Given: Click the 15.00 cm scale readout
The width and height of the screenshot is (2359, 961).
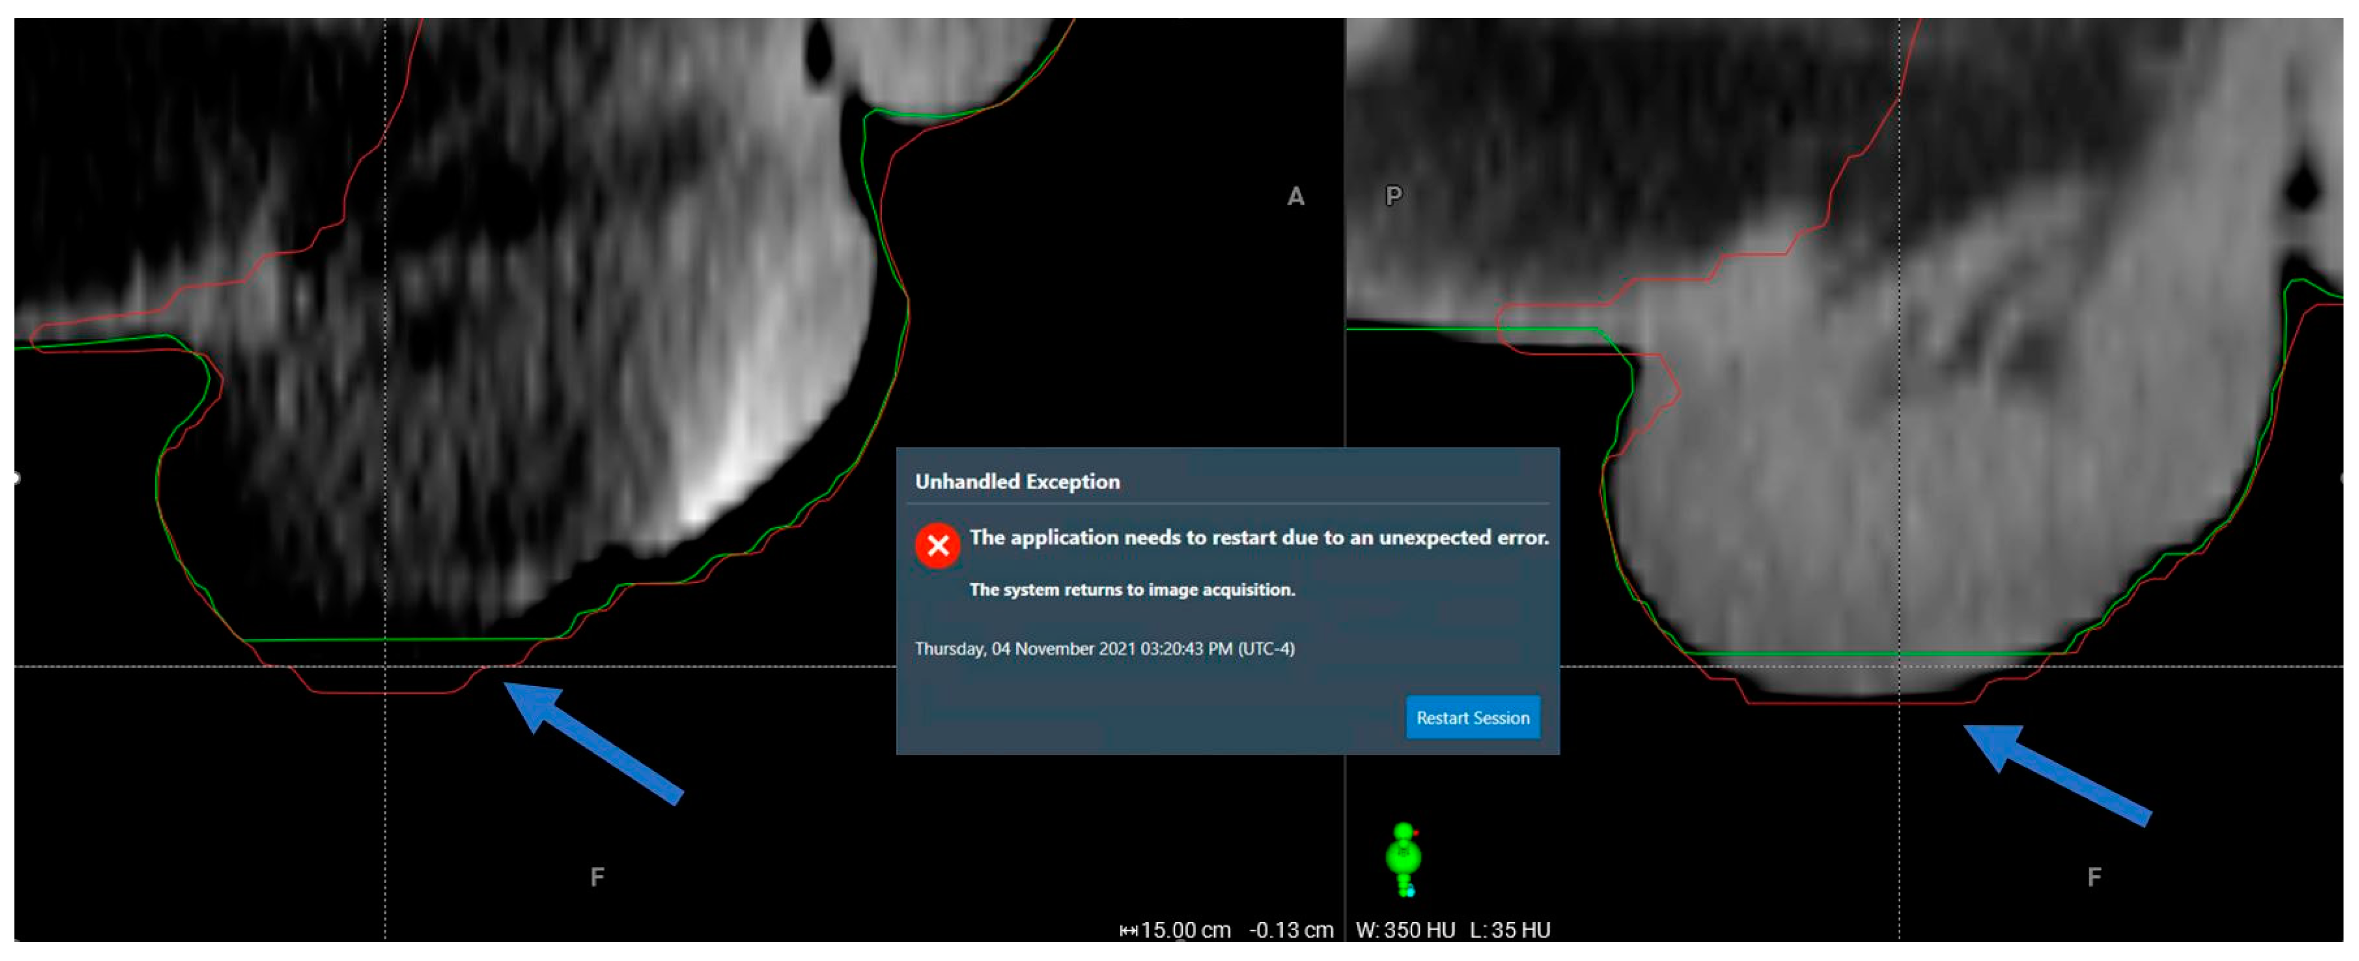Looking at the screenshot, I should 1185,930.
